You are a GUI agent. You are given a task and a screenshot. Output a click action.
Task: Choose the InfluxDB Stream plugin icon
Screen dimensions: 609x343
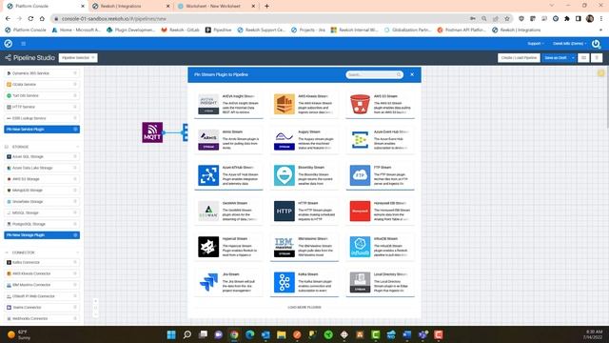(x=360, y=247)
